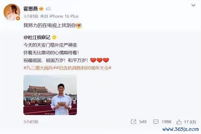Click the repost count 549

[x=143, y=122]
